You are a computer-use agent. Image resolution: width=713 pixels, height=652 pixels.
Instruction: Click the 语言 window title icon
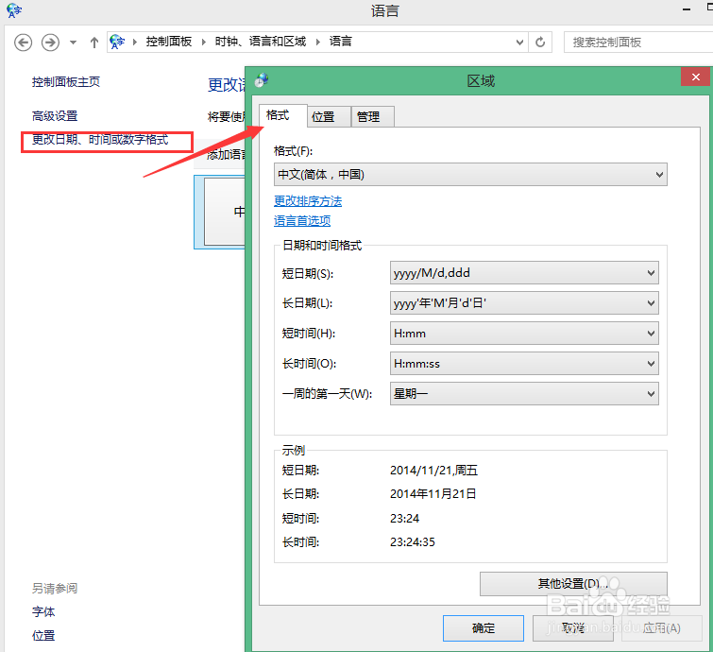[x=14, y=10]
